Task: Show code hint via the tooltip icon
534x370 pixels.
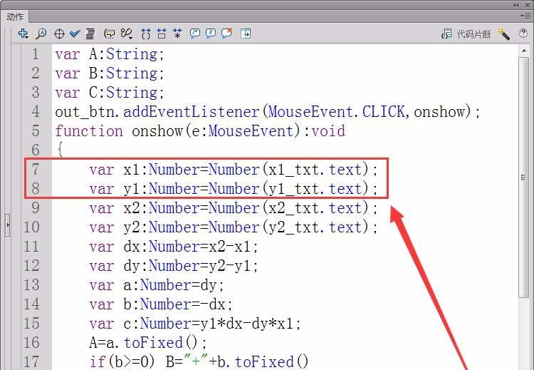Action: (x=110, y=34)
